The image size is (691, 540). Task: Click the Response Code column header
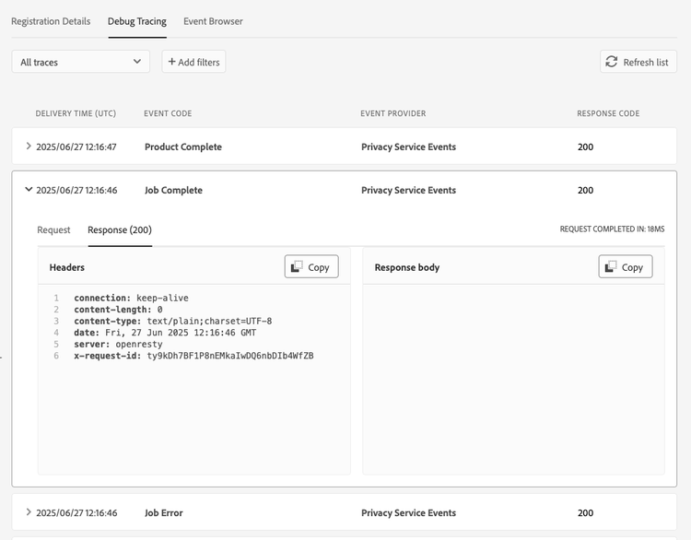608,113
